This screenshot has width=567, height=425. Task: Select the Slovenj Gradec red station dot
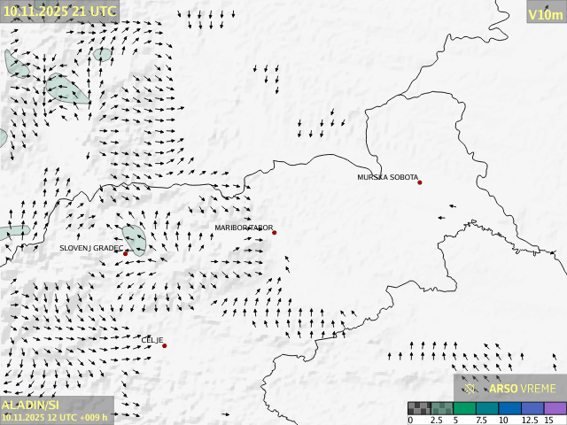(x=125, y=253)
